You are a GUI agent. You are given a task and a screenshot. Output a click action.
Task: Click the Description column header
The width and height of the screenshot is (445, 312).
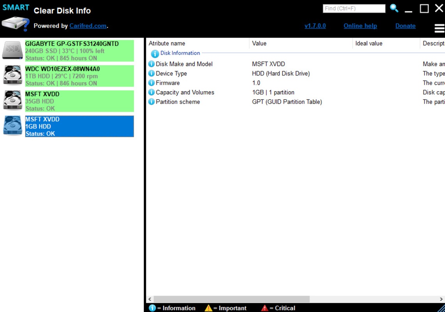point(433,43)
